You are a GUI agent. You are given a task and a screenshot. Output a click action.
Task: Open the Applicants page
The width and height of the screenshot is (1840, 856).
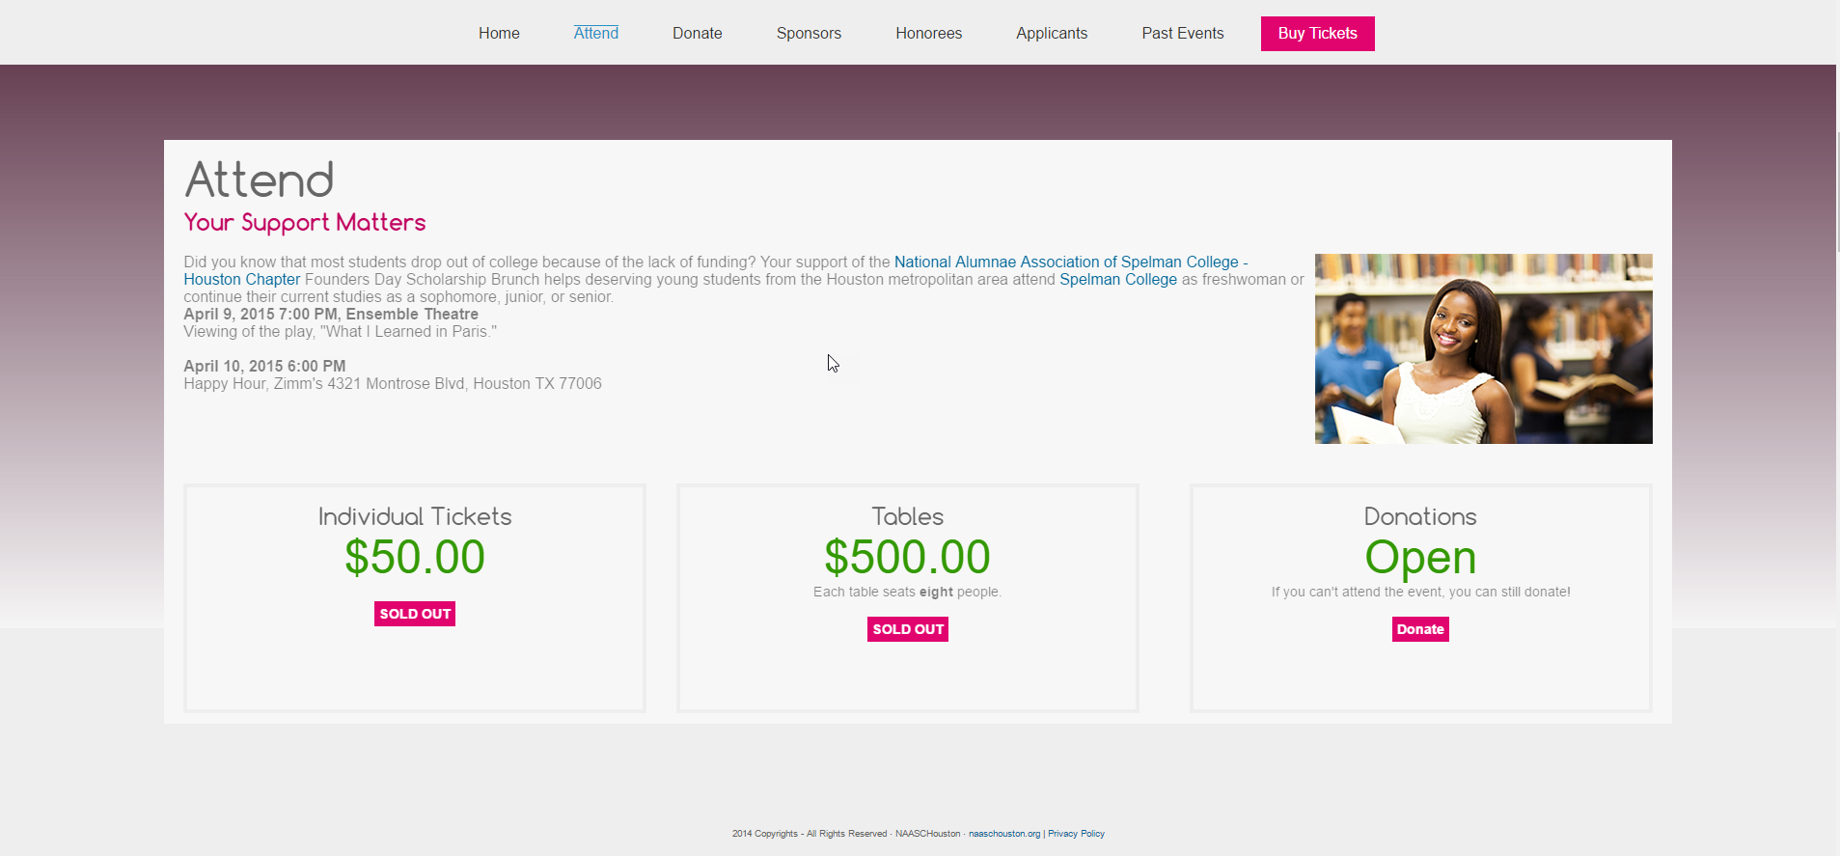point(1051,34)
